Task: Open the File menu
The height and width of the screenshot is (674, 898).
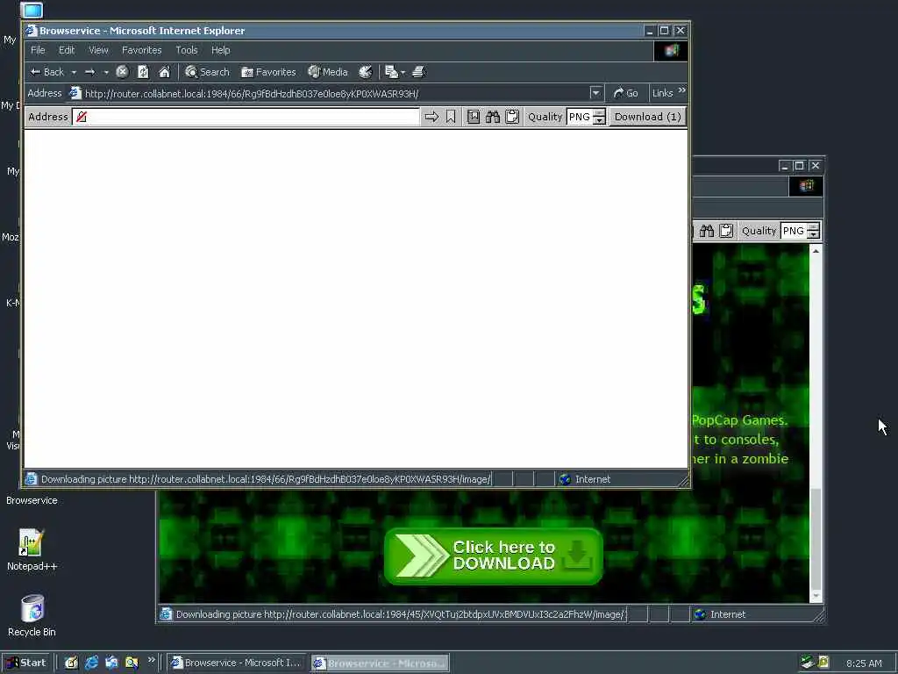Action: point(38,50)
